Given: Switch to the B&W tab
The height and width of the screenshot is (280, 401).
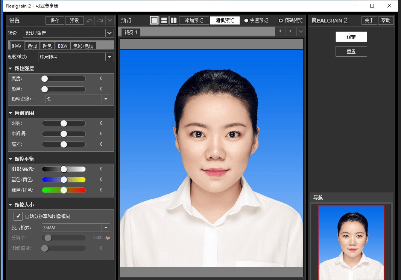Looking at the screenshot, I should coord(62,46).
